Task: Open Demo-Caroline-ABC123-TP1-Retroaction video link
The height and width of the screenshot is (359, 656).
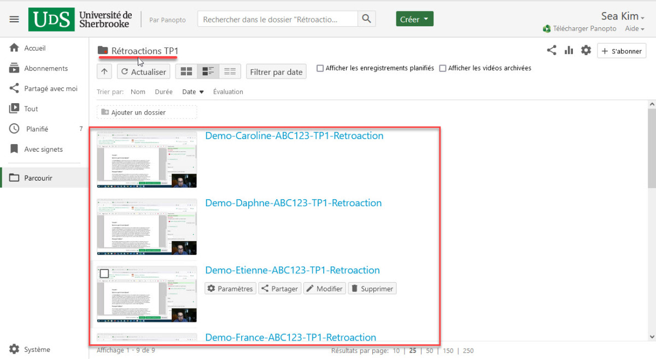Action: pos(294,136)
